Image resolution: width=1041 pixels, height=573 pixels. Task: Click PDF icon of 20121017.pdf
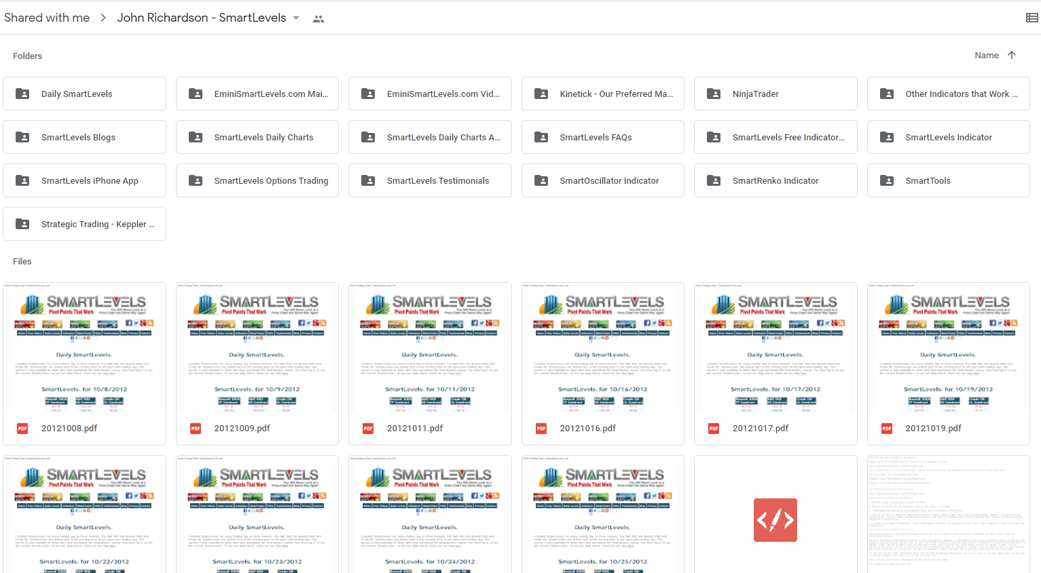click(x=714, y=429)
